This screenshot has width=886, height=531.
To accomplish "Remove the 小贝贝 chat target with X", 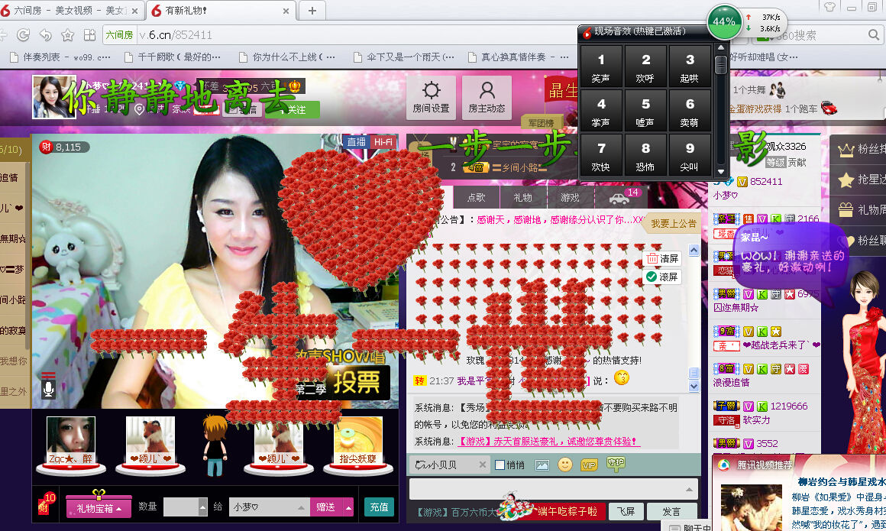I will pos(483,465).
